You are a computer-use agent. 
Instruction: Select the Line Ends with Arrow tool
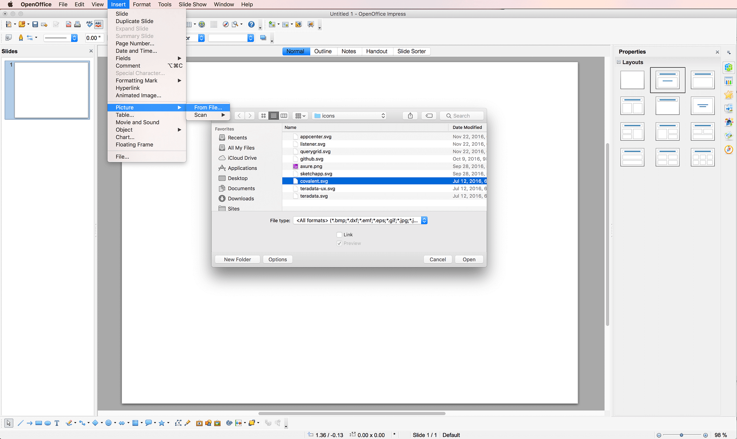point(29,423)
